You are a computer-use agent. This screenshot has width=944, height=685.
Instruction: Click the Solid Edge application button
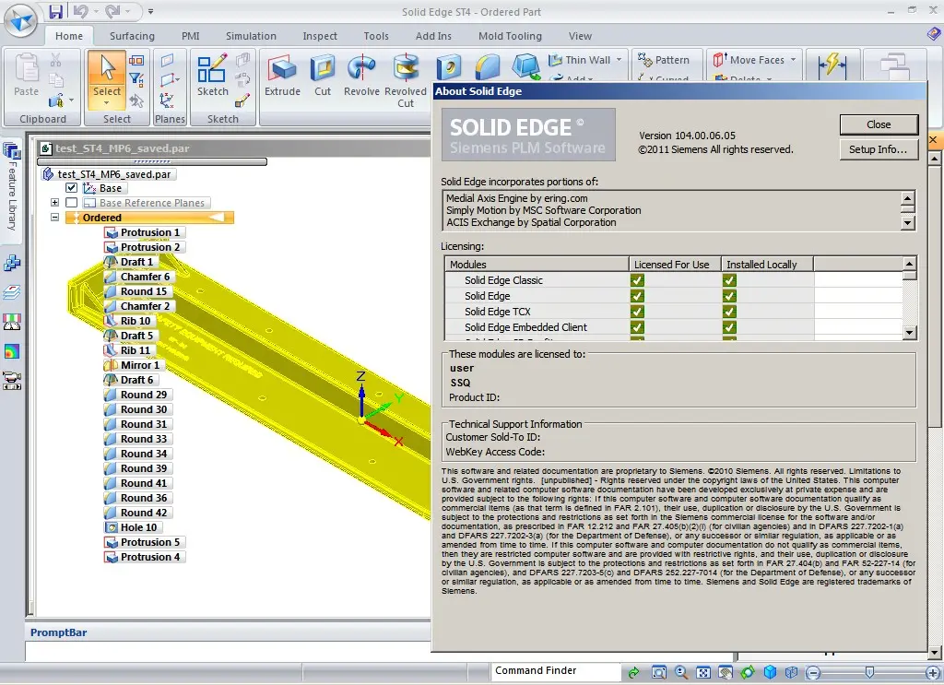[20, 22]
